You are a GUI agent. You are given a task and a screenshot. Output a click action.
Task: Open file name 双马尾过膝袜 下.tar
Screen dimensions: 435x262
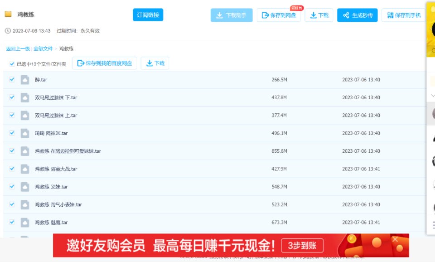click(x=56, y=97)
